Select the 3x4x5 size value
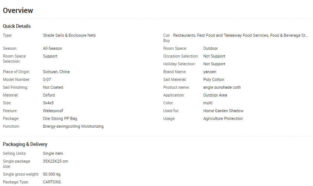This screenshot has width=313, height=186. [x=48, y=103]
